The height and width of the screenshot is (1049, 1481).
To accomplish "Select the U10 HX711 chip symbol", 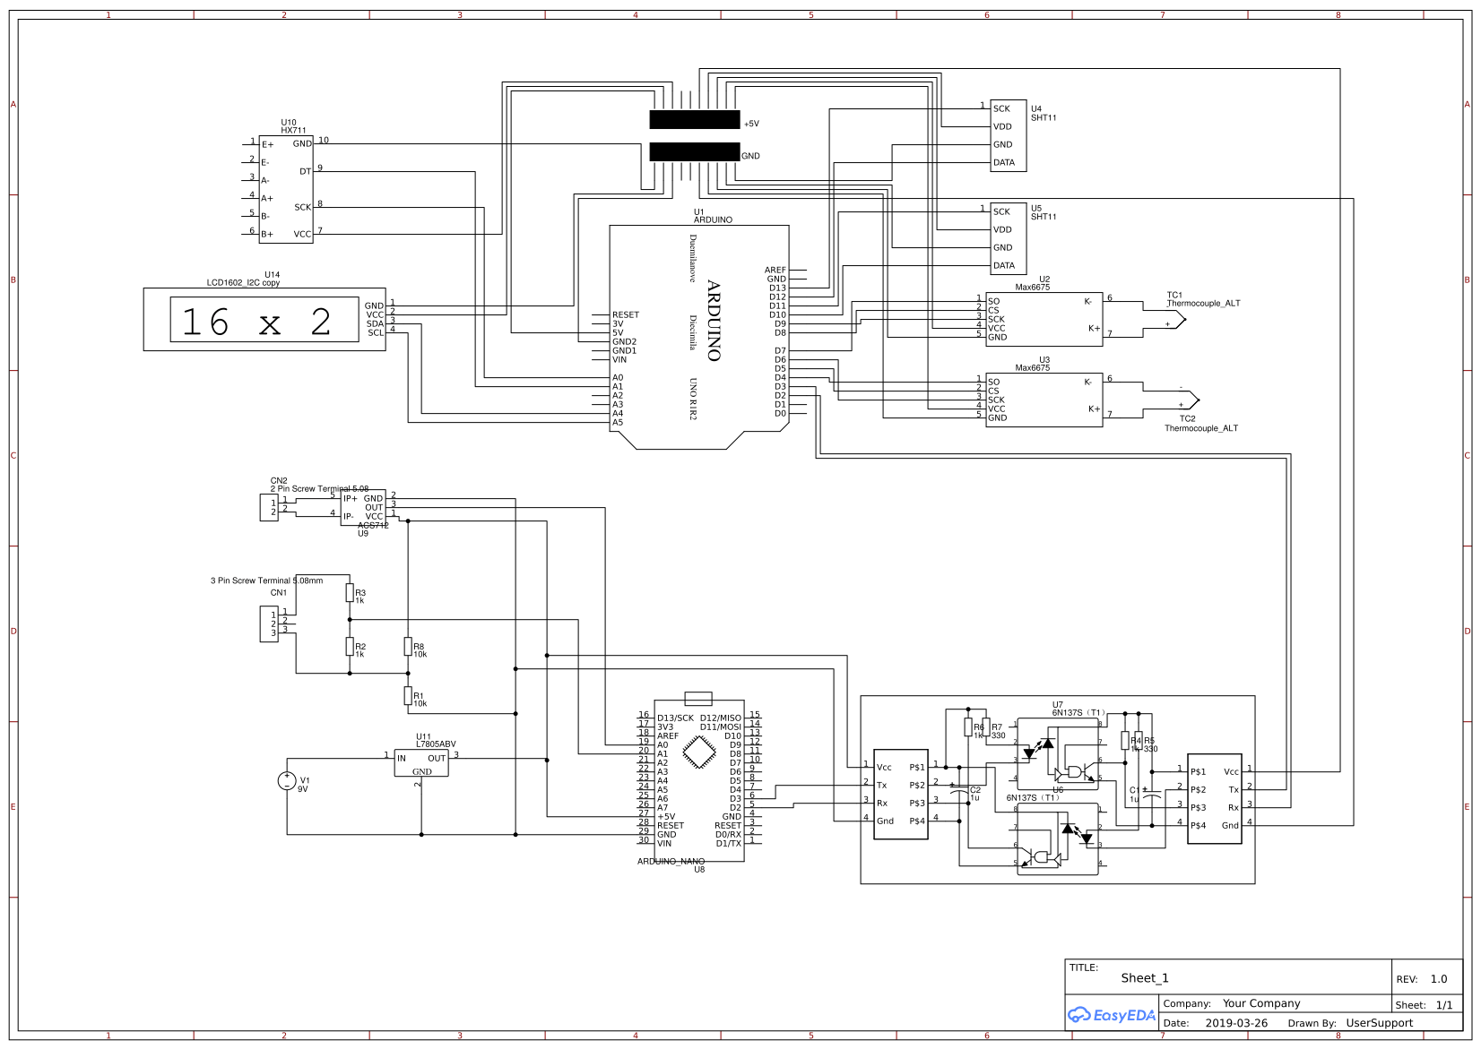I will [286, 189].
